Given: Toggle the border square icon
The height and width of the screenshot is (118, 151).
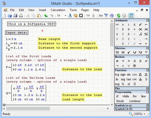Looking at the screenshot, I should [x=81, y=15].
